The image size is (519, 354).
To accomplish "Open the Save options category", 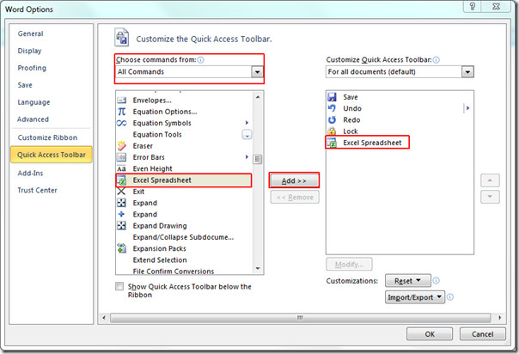I will pyautogui.click(x=25, y=85).
